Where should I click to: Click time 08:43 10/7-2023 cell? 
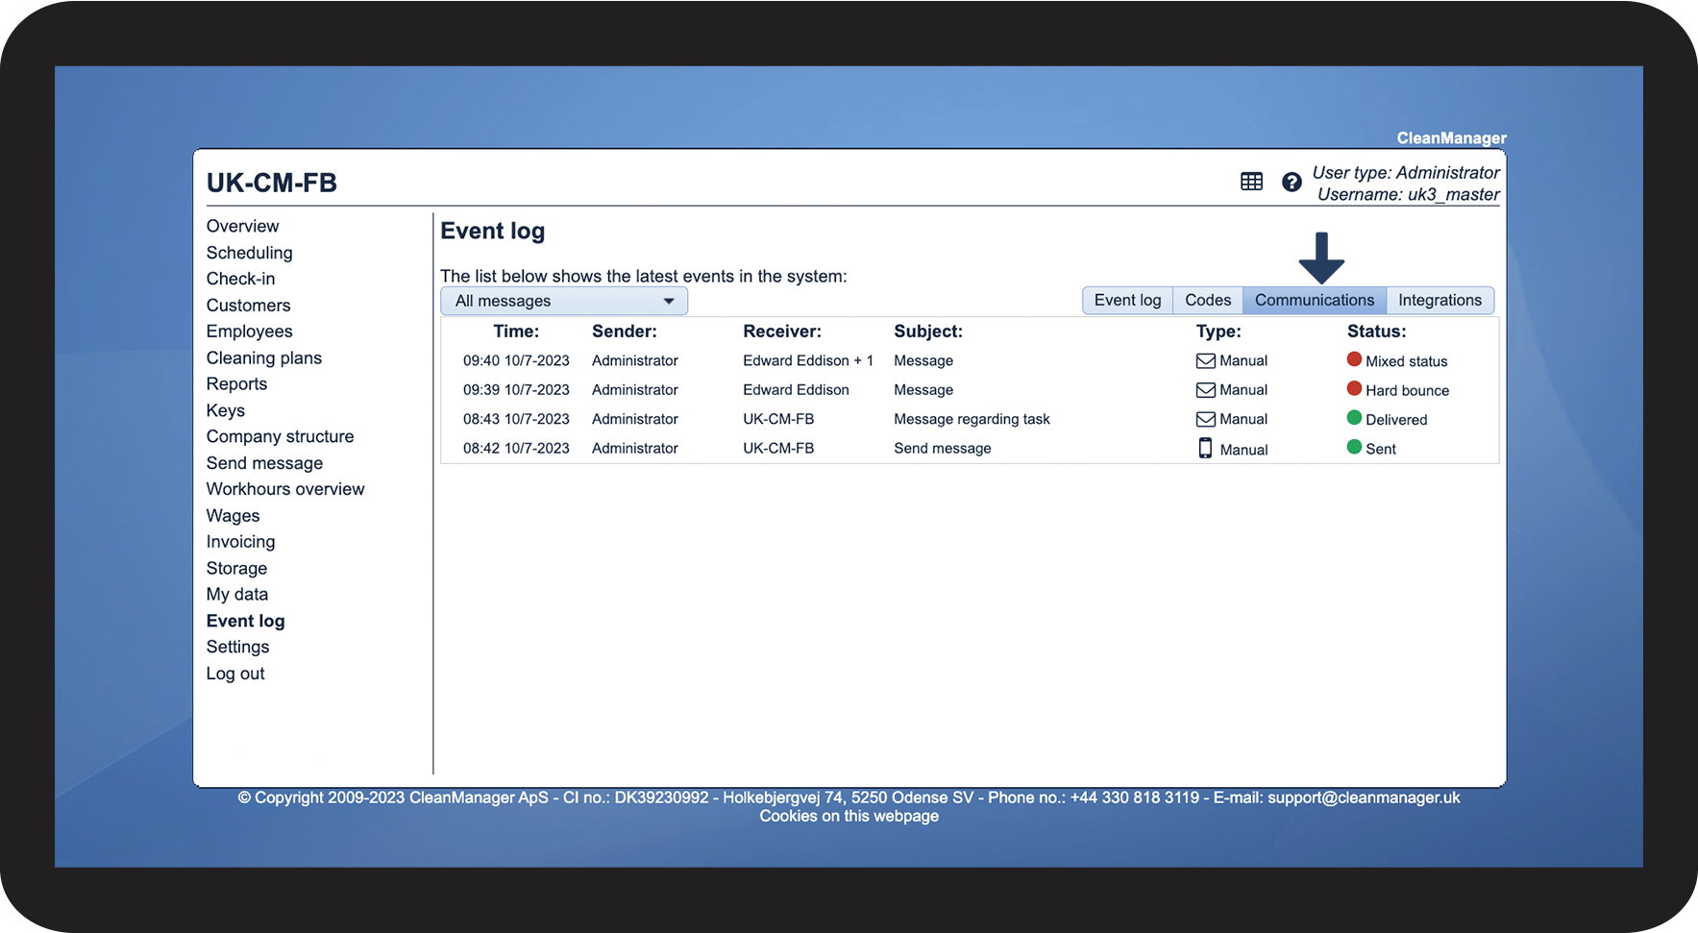click(516, 419)
